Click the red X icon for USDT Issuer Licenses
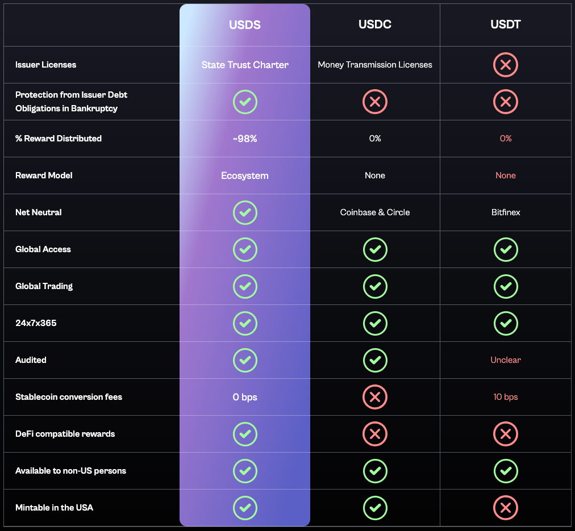 (x=505, y=65)
